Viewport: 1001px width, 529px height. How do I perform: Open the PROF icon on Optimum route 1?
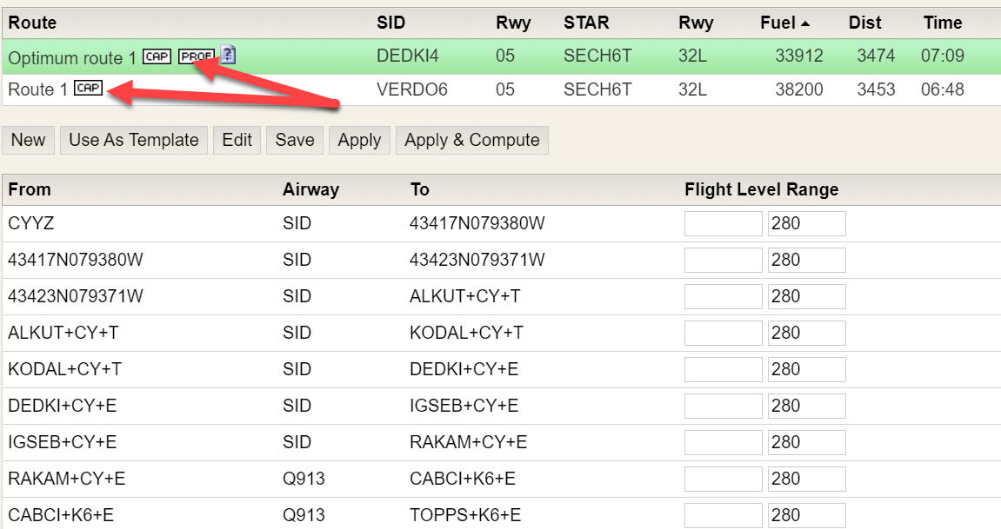pos(197,56)
